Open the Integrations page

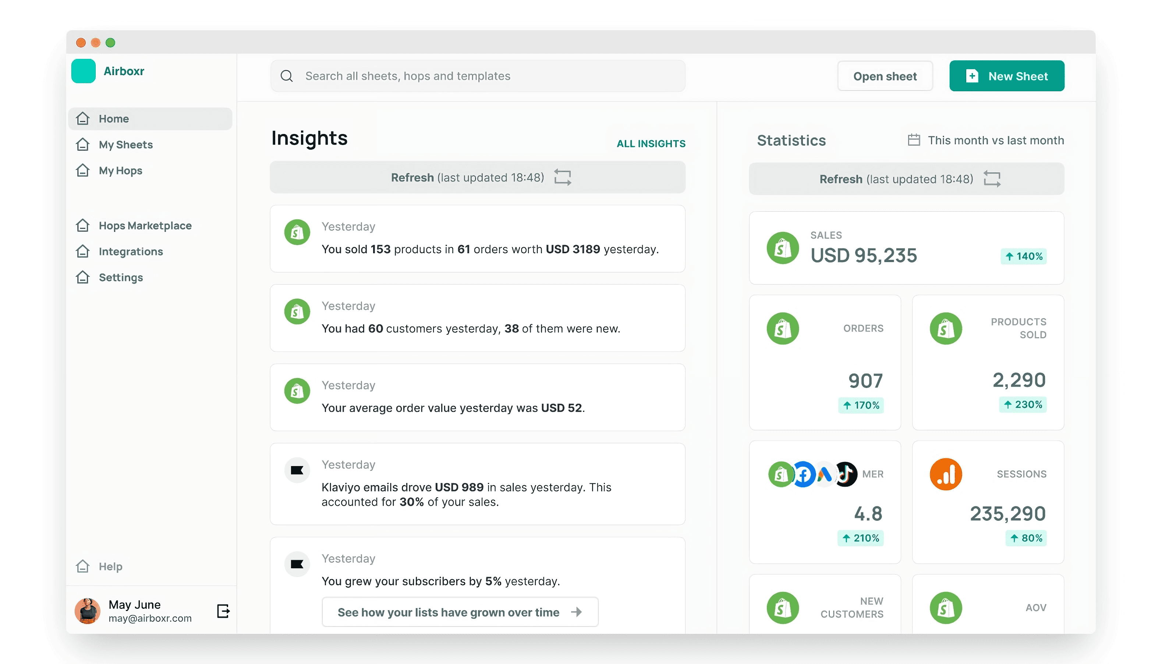tap(130, 252)
